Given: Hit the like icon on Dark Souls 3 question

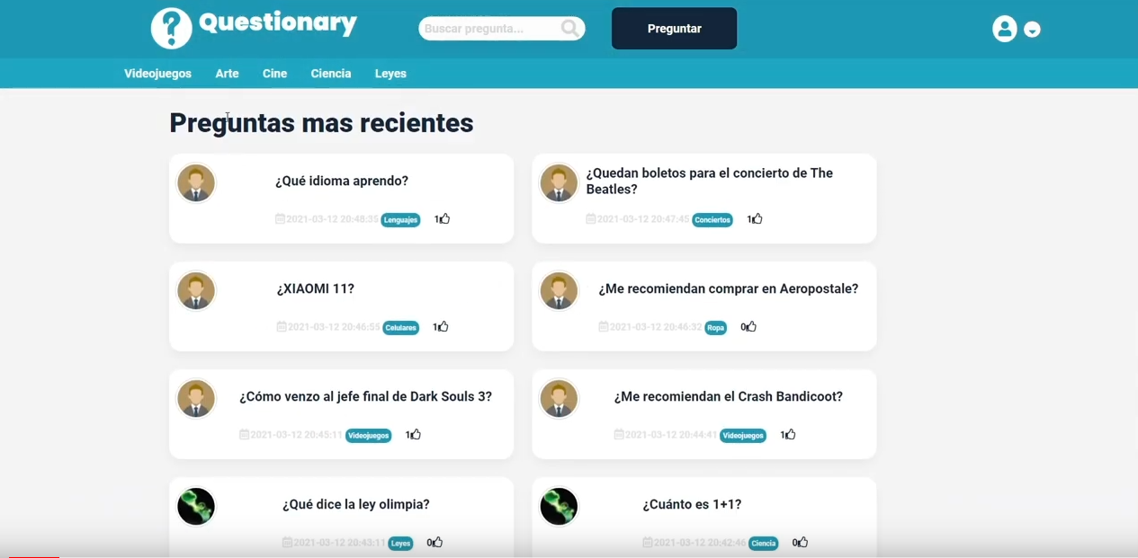Looking at the screenshot, I should pyautogui.click(x=416, y=435).
